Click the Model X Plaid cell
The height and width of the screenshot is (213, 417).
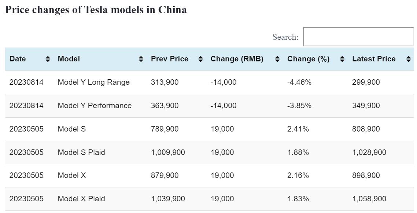pos(81,199)
